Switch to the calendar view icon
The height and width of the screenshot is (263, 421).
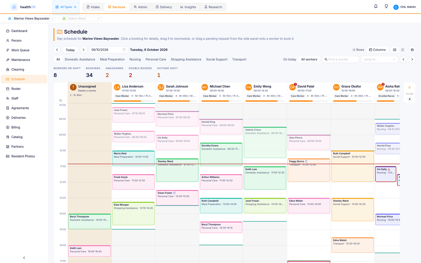coord(395,50)
